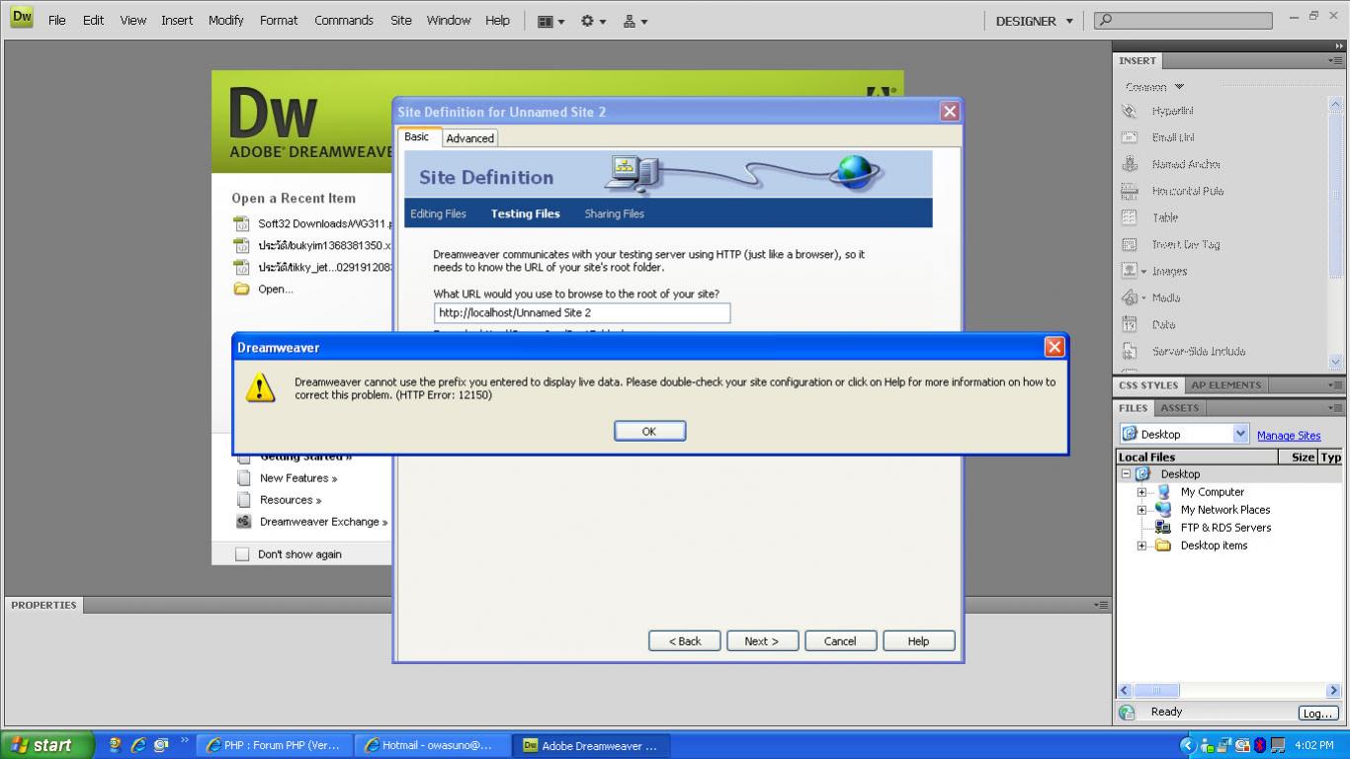Screen dimensions: 1350x759
Task: Click the Windows start button
Action: coord(47,745)
